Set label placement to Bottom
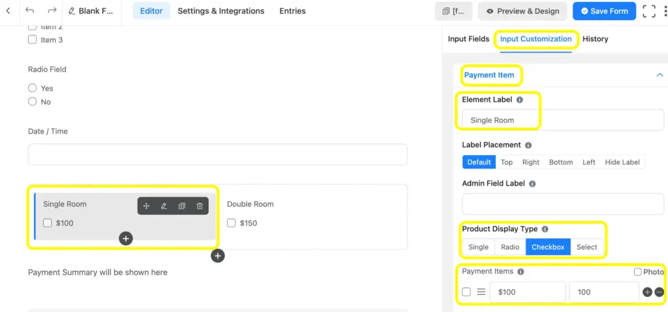668x312 pixels. point(560,162)
